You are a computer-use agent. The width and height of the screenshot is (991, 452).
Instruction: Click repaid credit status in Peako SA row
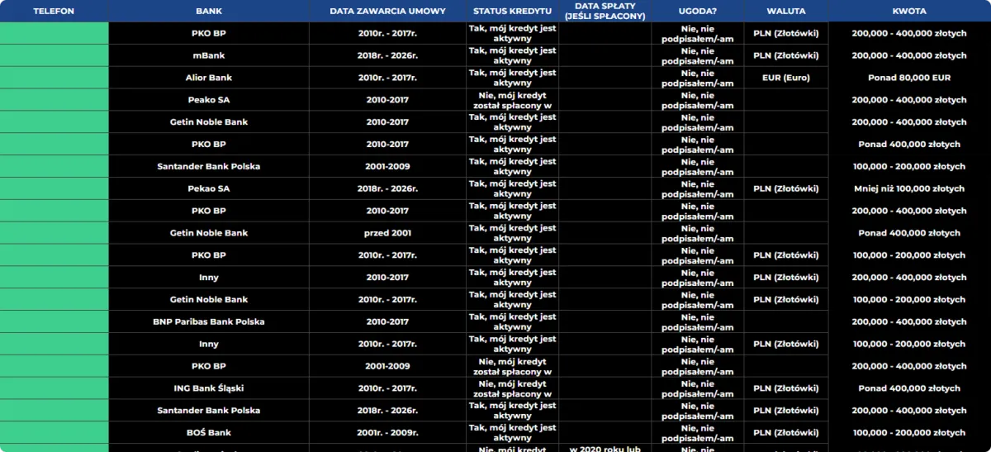(512, 100)
